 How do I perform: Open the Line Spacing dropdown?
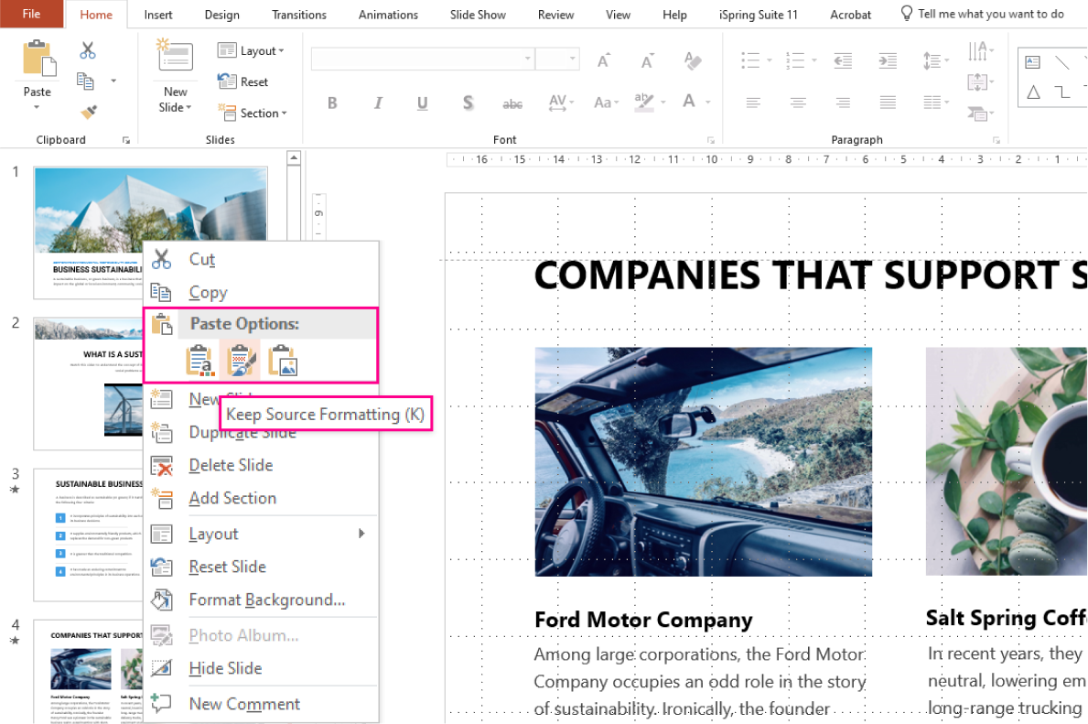pyautogui.click(x=936, y=61)
